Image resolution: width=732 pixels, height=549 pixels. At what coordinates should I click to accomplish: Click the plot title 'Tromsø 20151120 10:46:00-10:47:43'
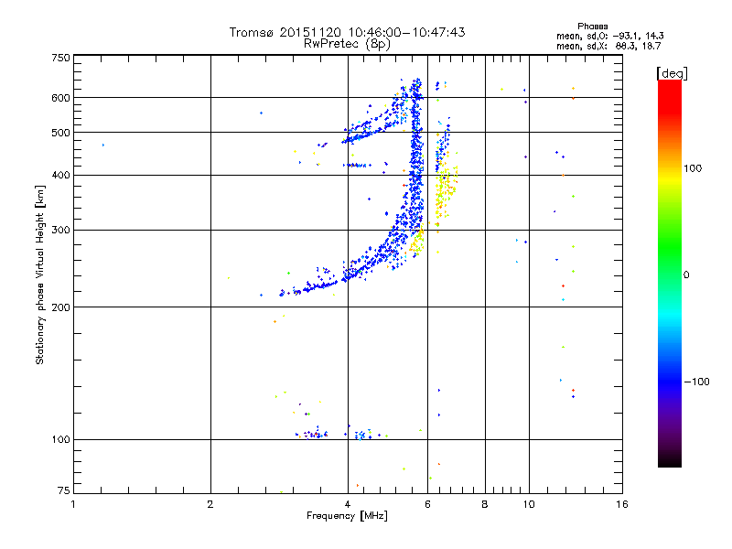tap(347, 32)
